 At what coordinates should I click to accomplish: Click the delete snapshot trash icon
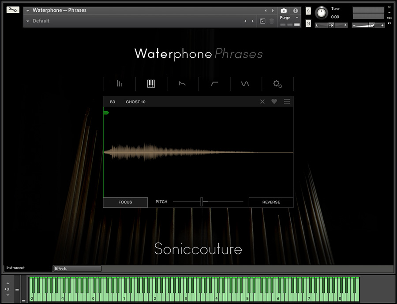(x=272, y=21)
